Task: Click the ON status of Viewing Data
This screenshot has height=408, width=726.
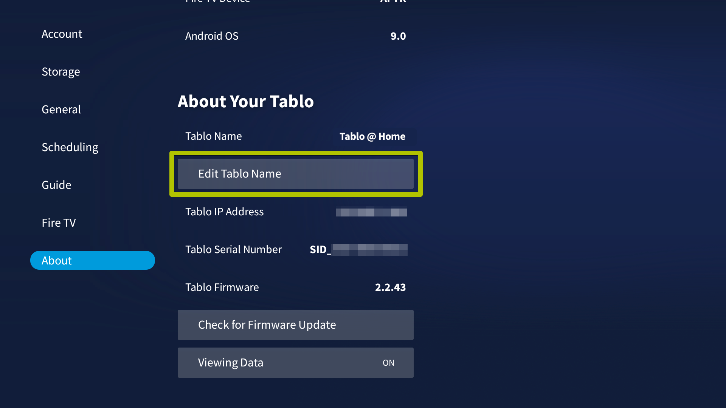Action: click(x=388, y=363)
